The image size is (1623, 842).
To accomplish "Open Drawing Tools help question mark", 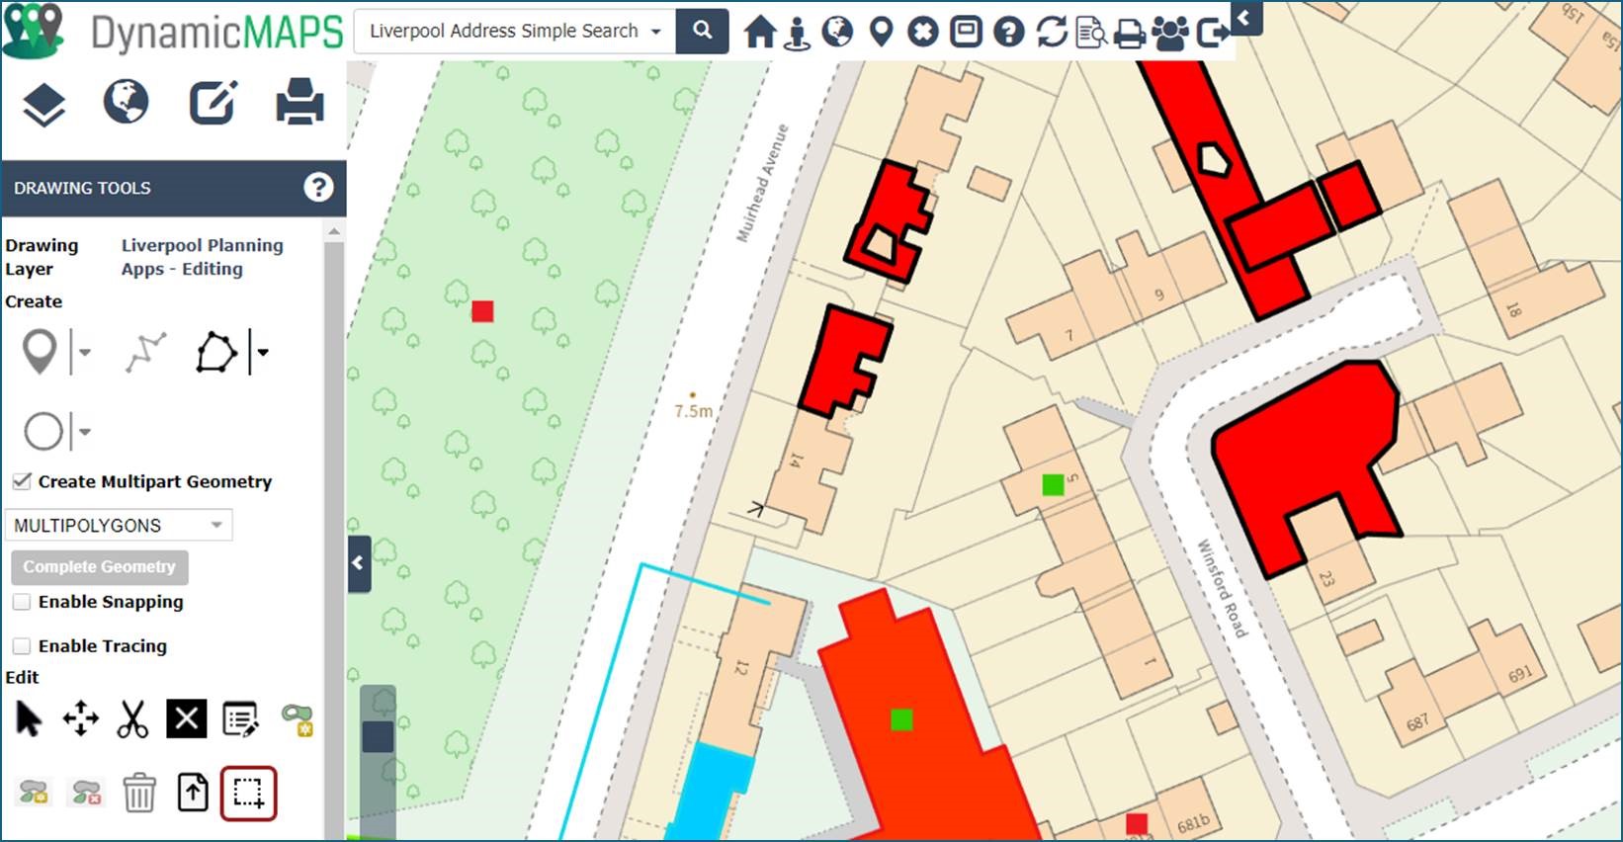I will click(318, 187).
